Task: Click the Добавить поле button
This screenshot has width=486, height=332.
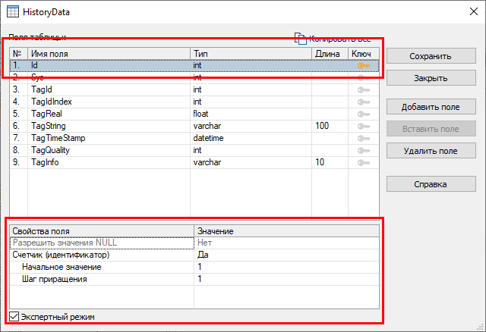Action: [x=431, y=107]
